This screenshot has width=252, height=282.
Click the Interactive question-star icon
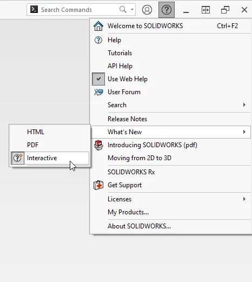coord(18,158)
